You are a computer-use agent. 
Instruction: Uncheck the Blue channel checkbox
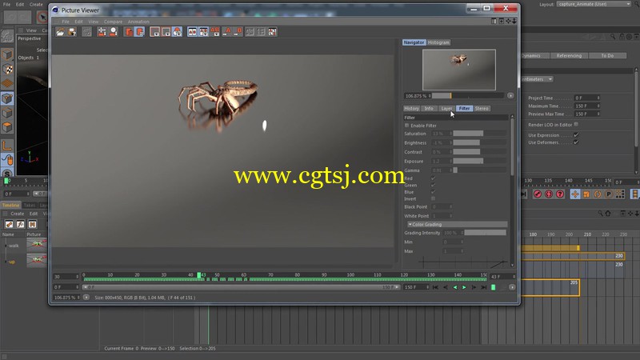[x=433, y=192]
